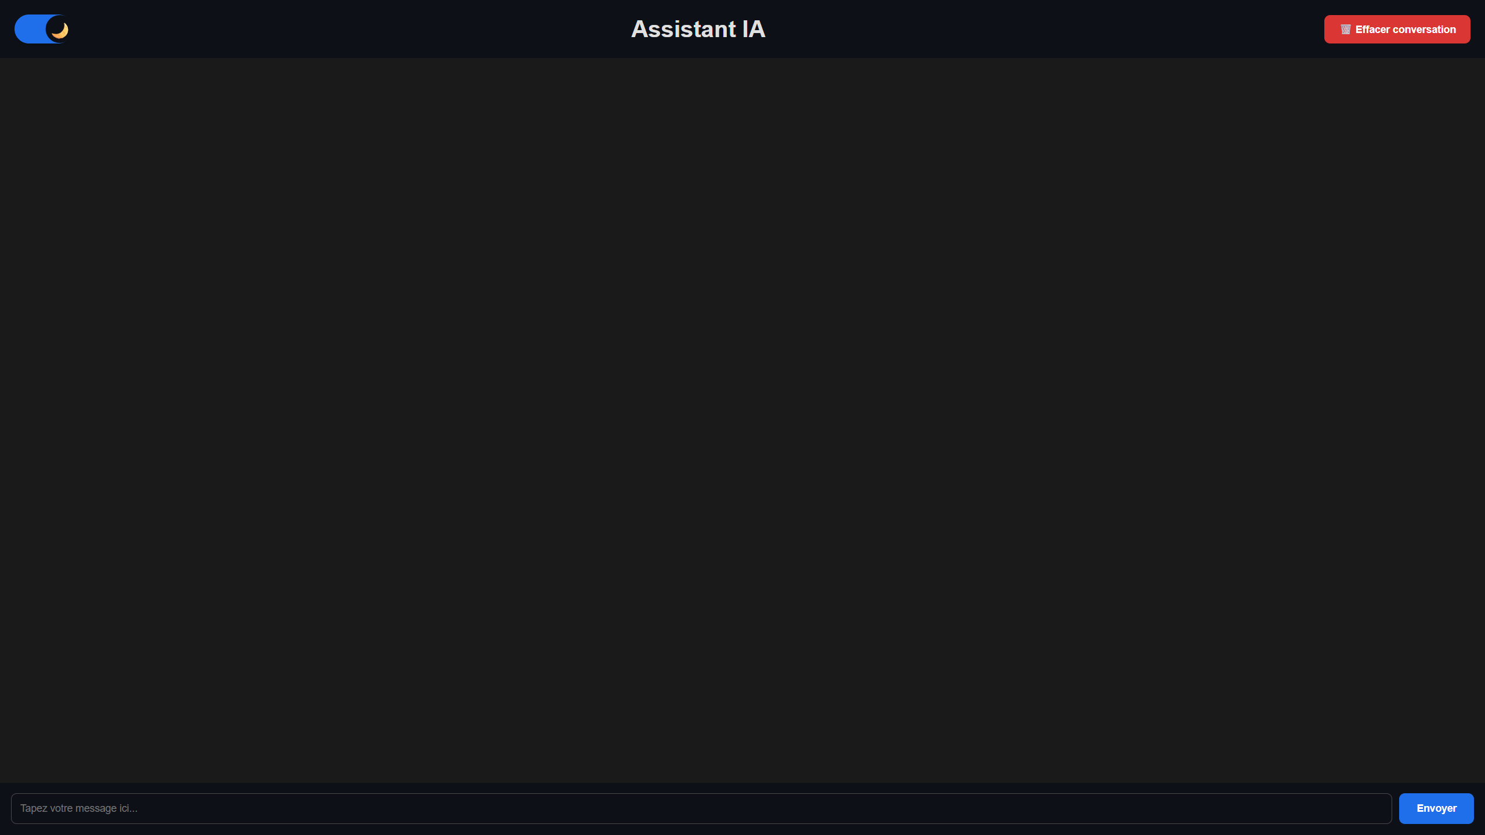Image resolution: width=1485 pixels, height=835 pixels.
Task: Disable night mode with the moon switch
Action: pyautogui.click(x=42, y=29)
